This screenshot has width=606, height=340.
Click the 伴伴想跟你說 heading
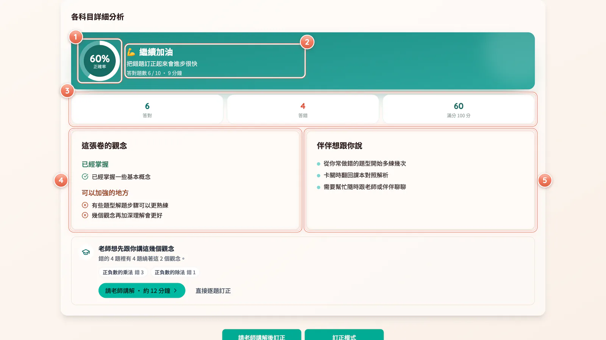(339, 146)
